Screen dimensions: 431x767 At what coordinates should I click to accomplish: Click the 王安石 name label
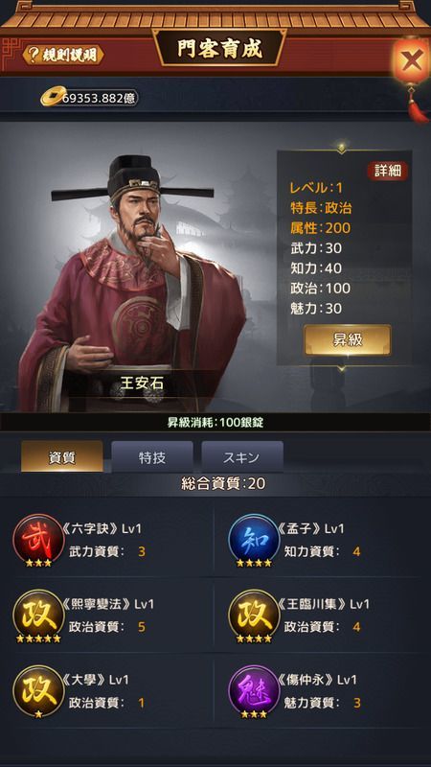pos(142,383)
